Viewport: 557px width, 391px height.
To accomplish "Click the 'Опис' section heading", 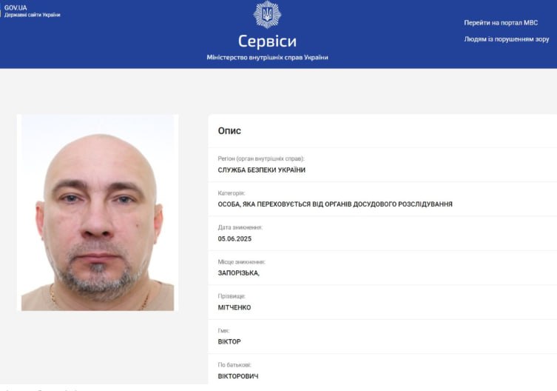I will coord(229,130).
